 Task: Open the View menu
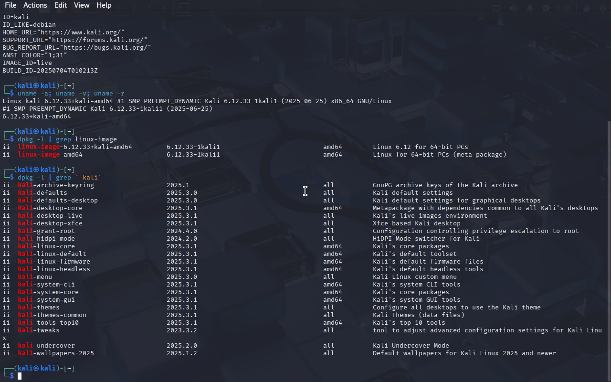[82, 5]
